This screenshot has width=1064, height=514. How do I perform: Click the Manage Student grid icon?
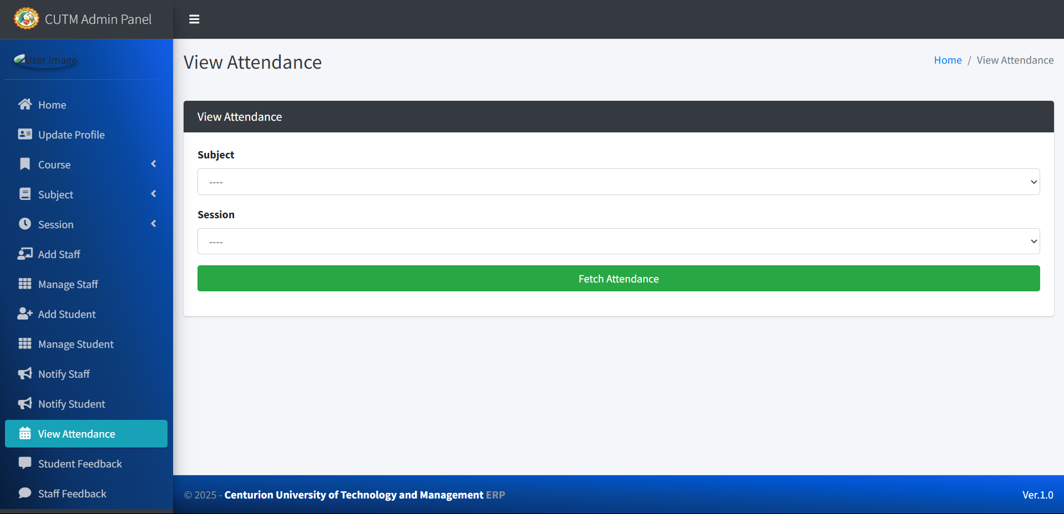(x=25, y=343)
